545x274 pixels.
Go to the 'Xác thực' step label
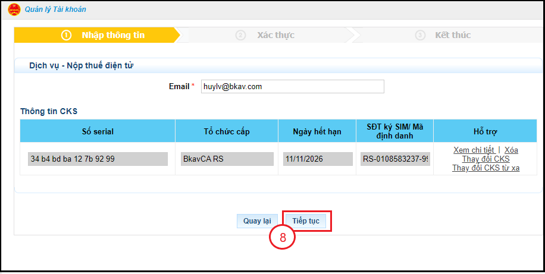tap(275, 35)
